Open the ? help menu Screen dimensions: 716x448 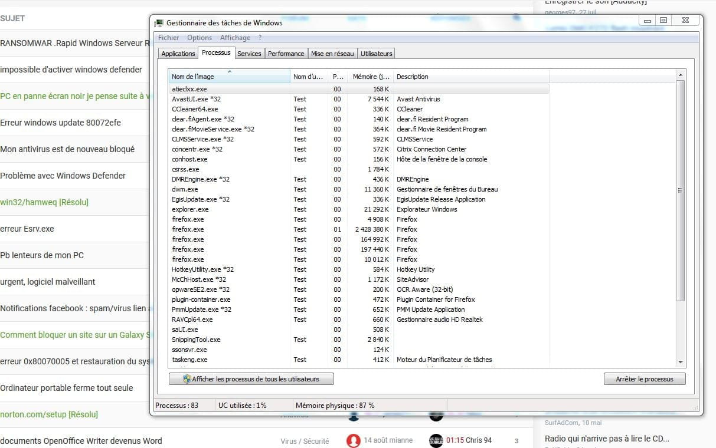pos(260,38)
